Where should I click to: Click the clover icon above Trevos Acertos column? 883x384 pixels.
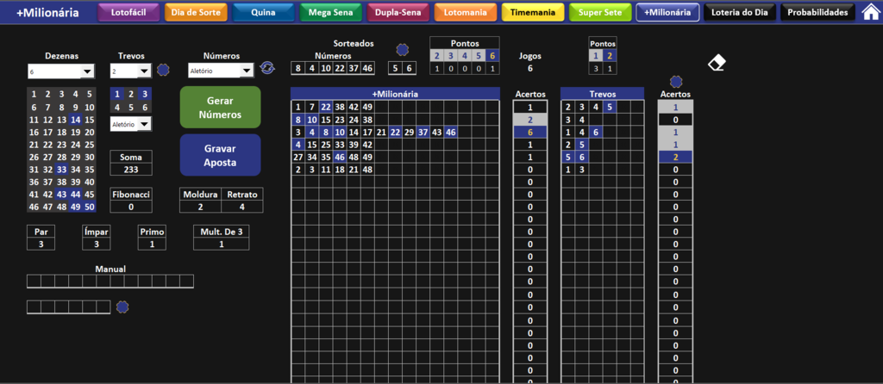coord(676,82)
